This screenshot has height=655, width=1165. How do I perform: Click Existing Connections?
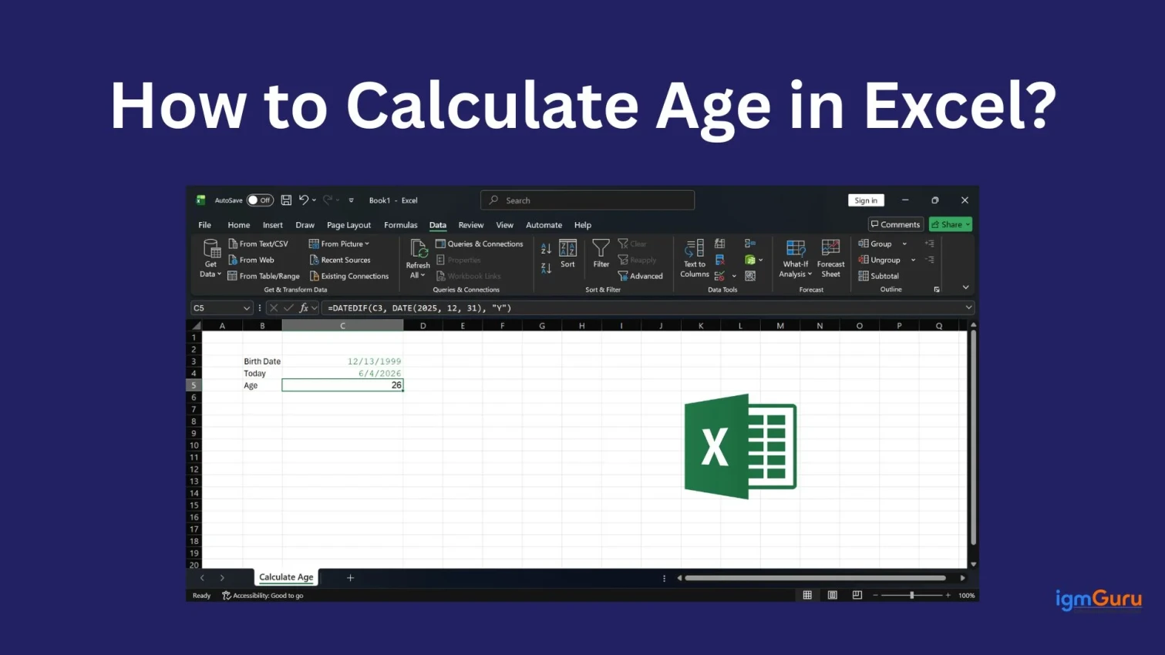click(x=349, y=276)
